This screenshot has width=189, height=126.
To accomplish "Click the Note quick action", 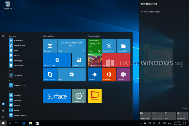I will pyautogui.click(x=170, y=116).
